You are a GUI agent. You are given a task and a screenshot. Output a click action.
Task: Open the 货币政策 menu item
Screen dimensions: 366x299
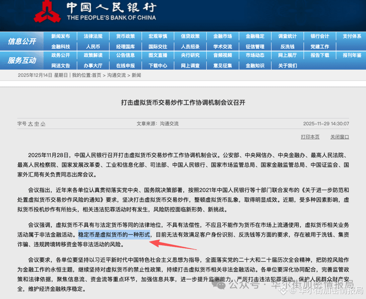coord(125,36)
